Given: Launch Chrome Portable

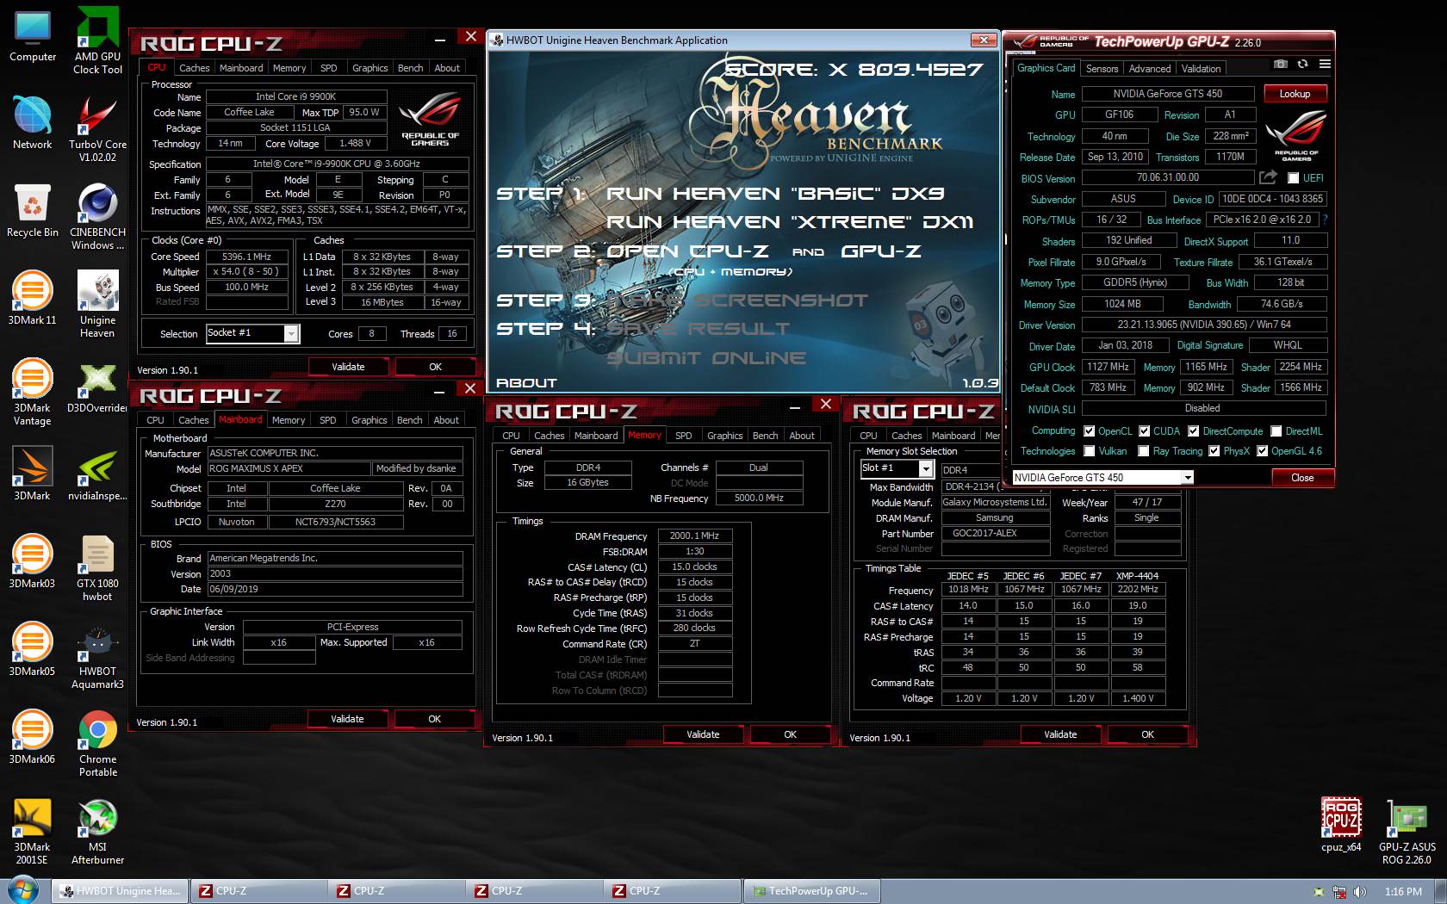Looking at the screenshot, I should tap(97, 743).
